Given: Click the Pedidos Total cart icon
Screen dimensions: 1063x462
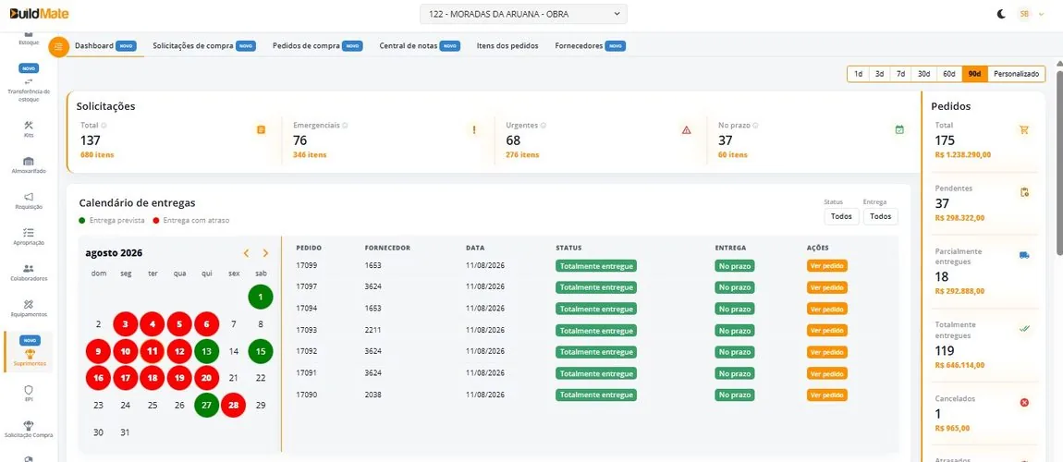Looking at the screenshot, I should [x=1024, y=130].
